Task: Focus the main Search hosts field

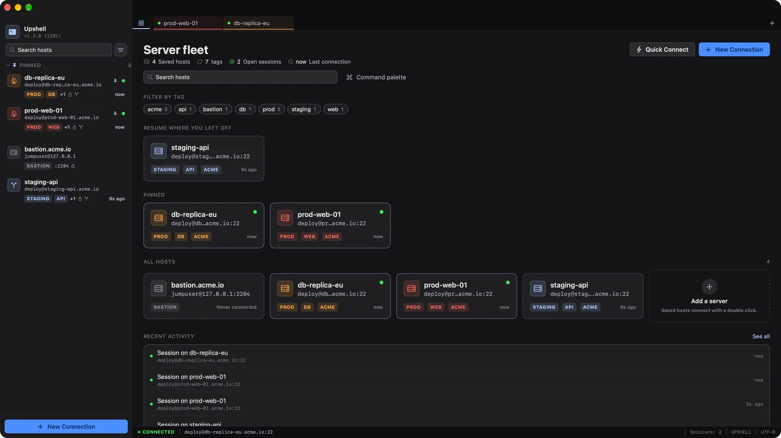Action: click(x=241, y=77)
